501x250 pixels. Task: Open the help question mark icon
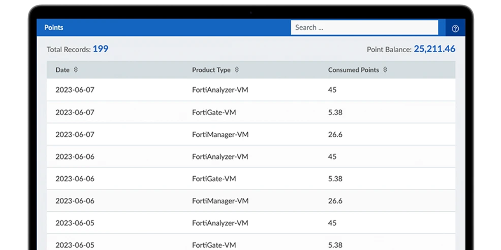(x=455, y=28)
